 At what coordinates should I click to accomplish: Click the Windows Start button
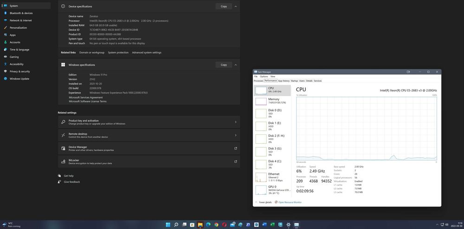tap(168, 225)
